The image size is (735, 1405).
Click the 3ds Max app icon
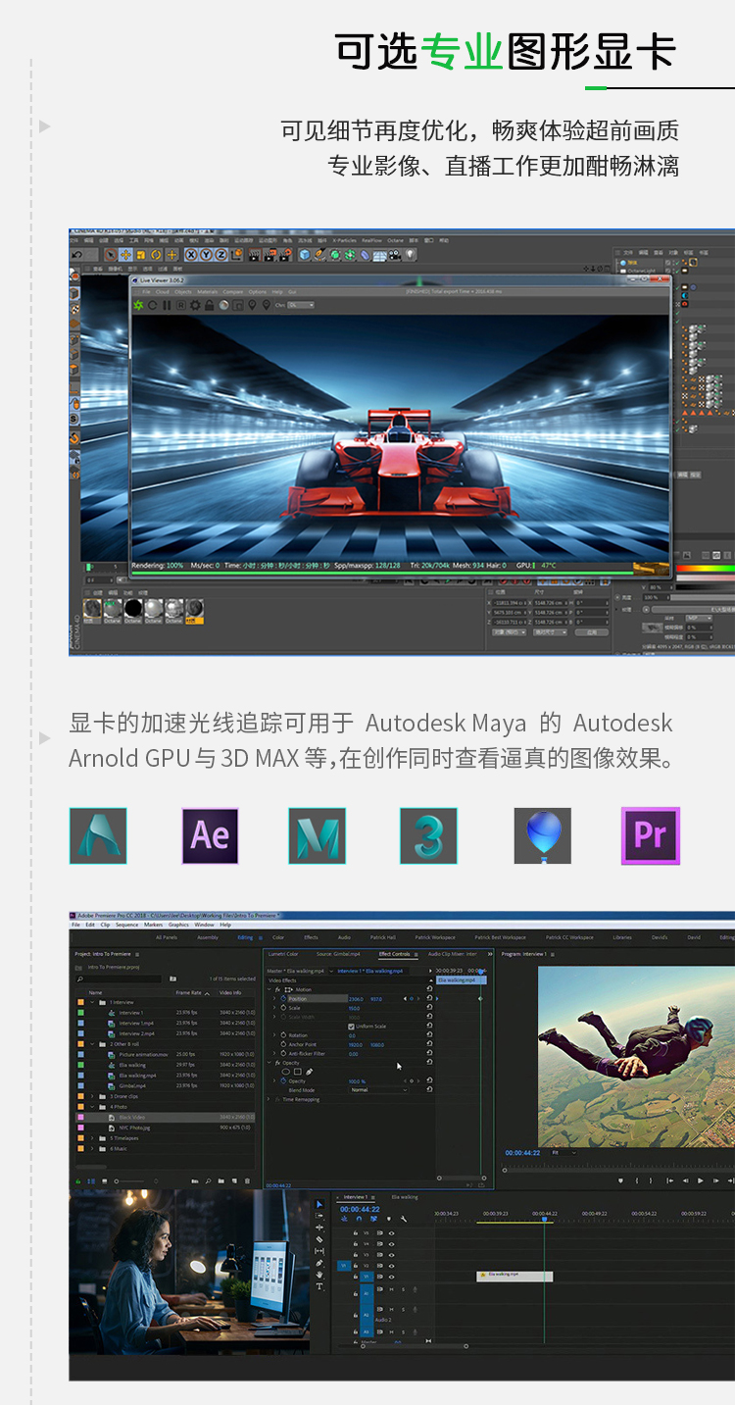(x=428, y=835)
